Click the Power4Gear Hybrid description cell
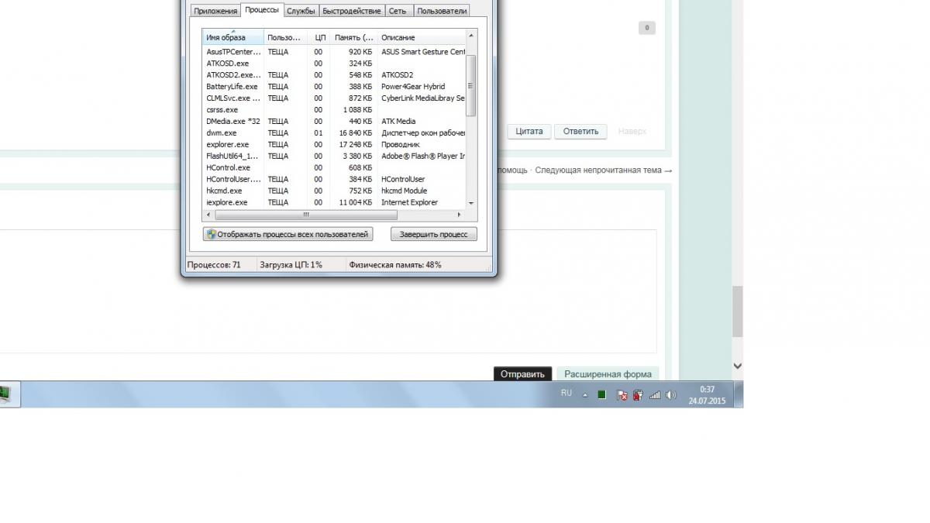 413,86
